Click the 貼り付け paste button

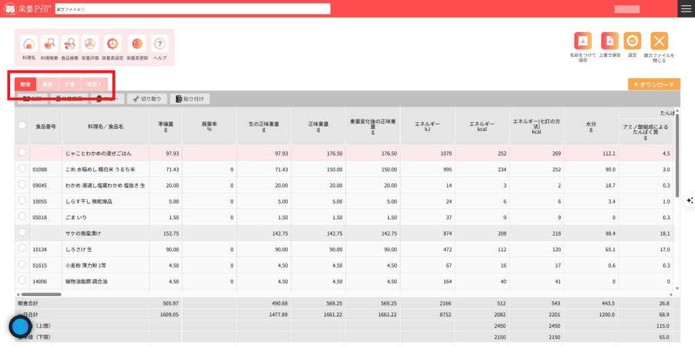click(x=190, y=98)
